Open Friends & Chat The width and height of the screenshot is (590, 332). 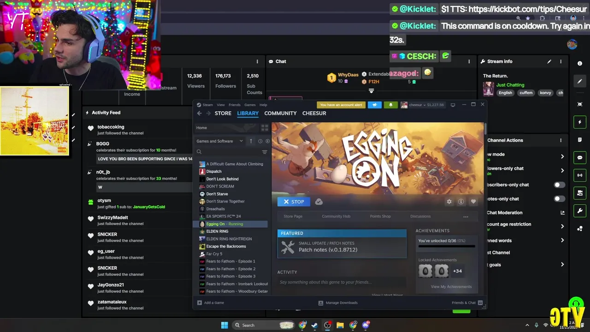pyautogui.click(x=467, y=303)
